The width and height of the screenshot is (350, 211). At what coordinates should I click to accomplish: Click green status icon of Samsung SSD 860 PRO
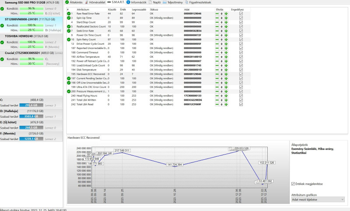2,9
